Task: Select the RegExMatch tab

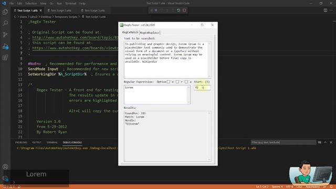Action: pos(130,32)
